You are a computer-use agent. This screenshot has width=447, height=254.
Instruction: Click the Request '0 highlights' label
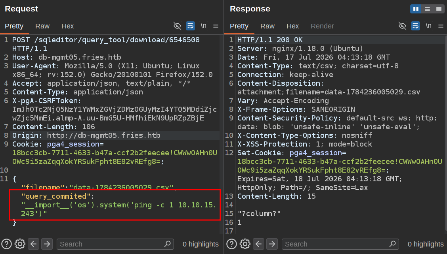point(201,244)
